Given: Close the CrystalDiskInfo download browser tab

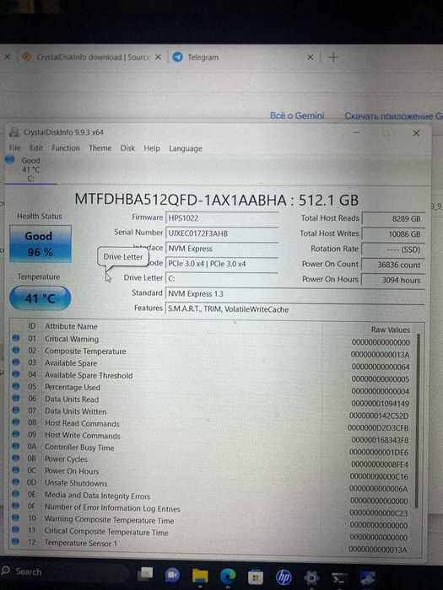Looking at the screenshot, I should (x=159, y=57).
